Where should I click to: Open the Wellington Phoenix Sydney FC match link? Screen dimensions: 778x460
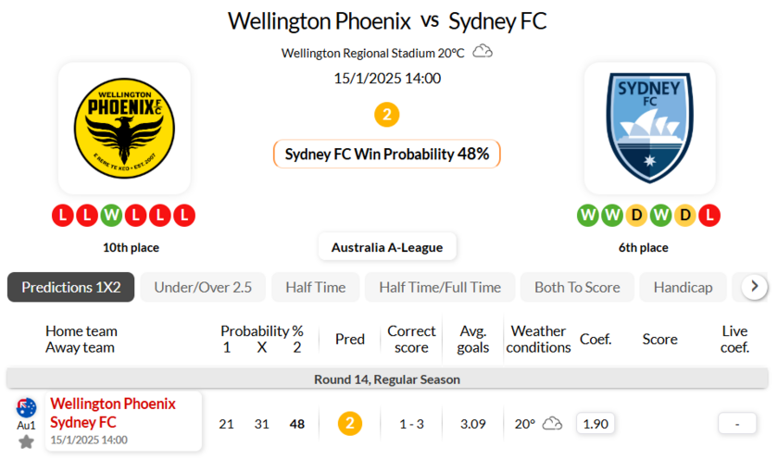pos(112,413)
